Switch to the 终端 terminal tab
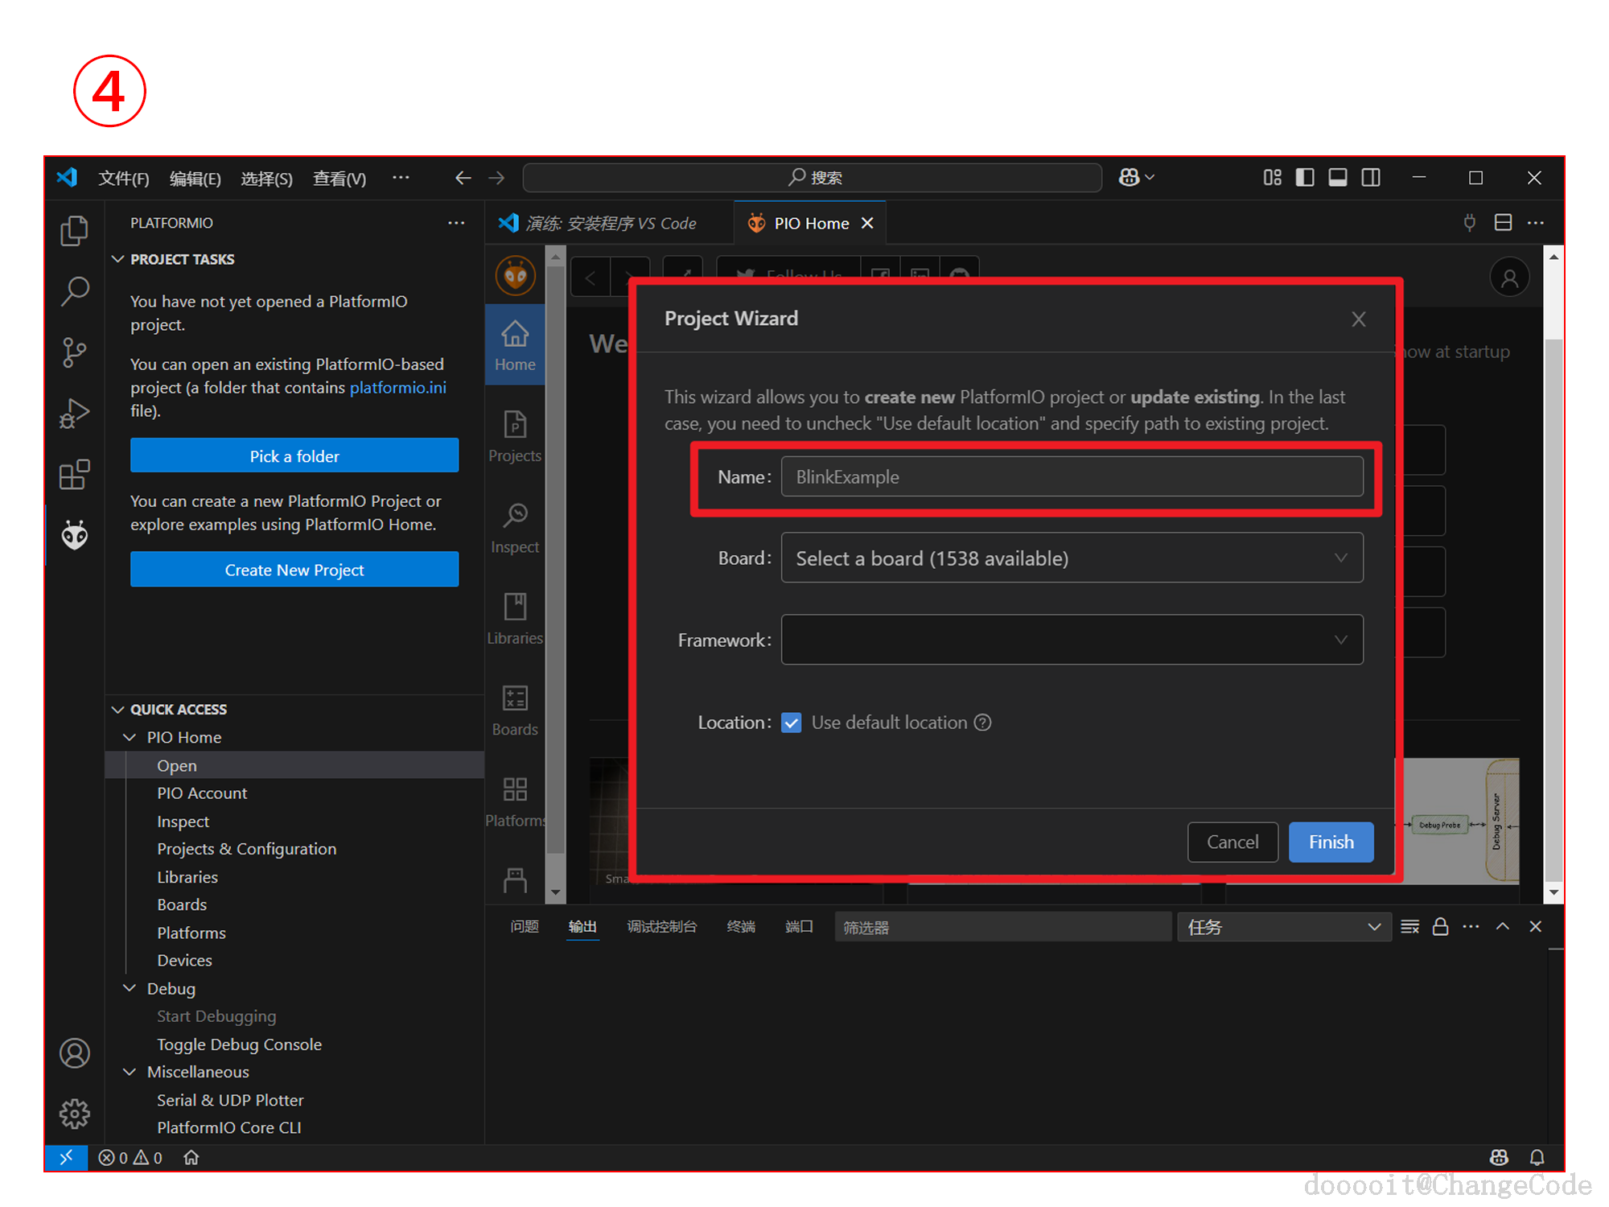The height and width of the screenshot is (1207, 1609). click(741, 927)
